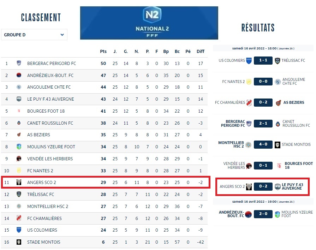Open the 4-0 Montpellier vs Stade Montois score
The image size is (316, 250).
click(263, 144)
